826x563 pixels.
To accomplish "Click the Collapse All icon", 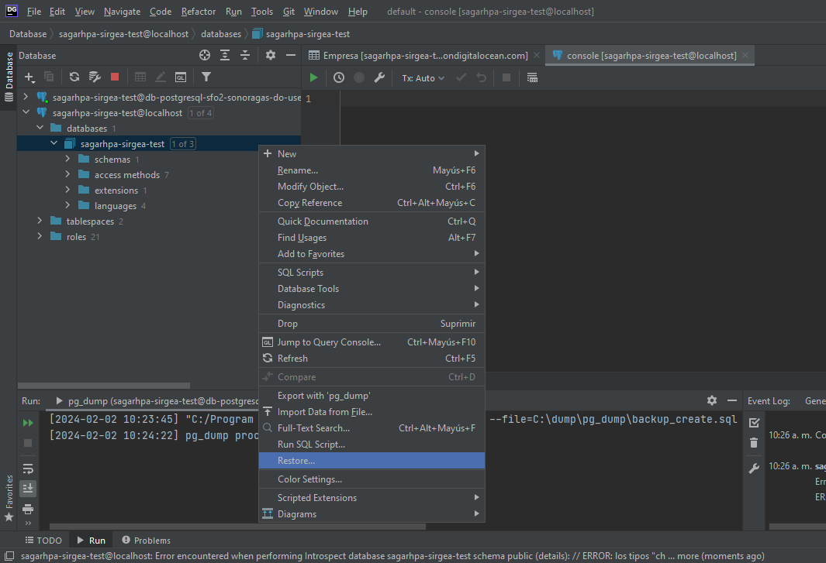I will 245,55.
